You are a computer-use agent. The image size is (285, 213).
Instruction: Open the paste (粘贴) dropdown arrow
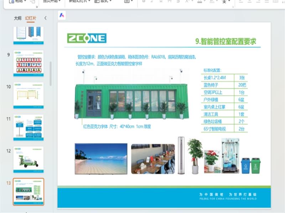point(25,1)
